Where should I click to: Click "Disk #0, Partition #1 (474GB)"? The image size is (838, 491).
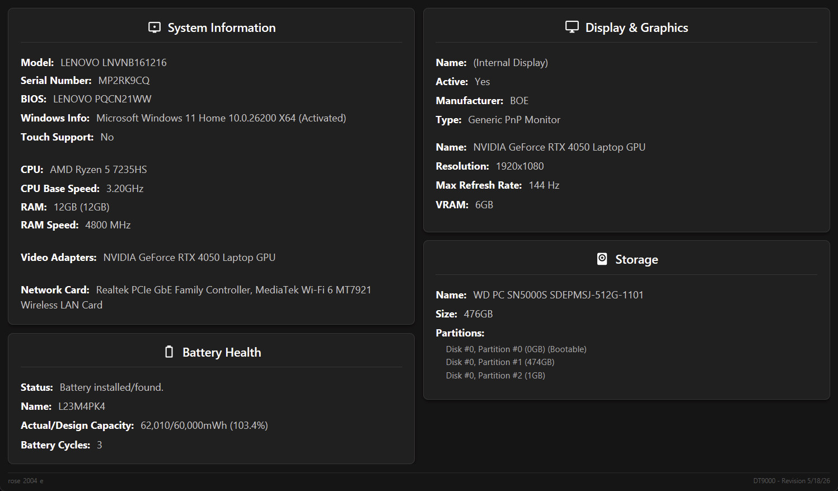(x=500, y=362)
